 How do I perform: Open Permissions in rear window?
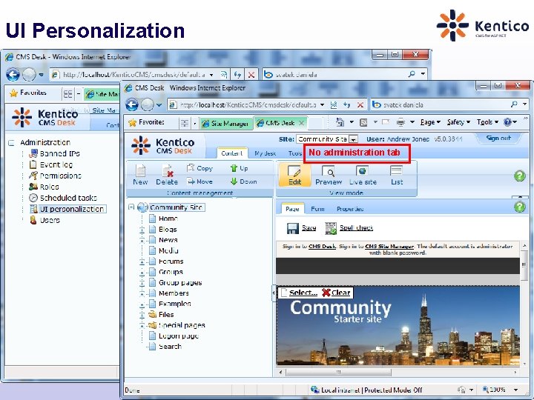coord(60,176)
